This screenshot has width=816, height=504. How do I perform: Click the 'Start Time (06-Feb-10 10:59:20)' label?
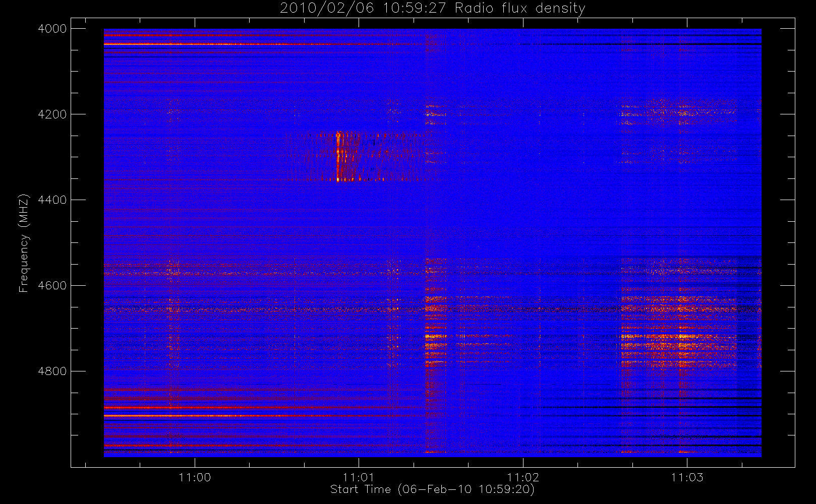432,489
